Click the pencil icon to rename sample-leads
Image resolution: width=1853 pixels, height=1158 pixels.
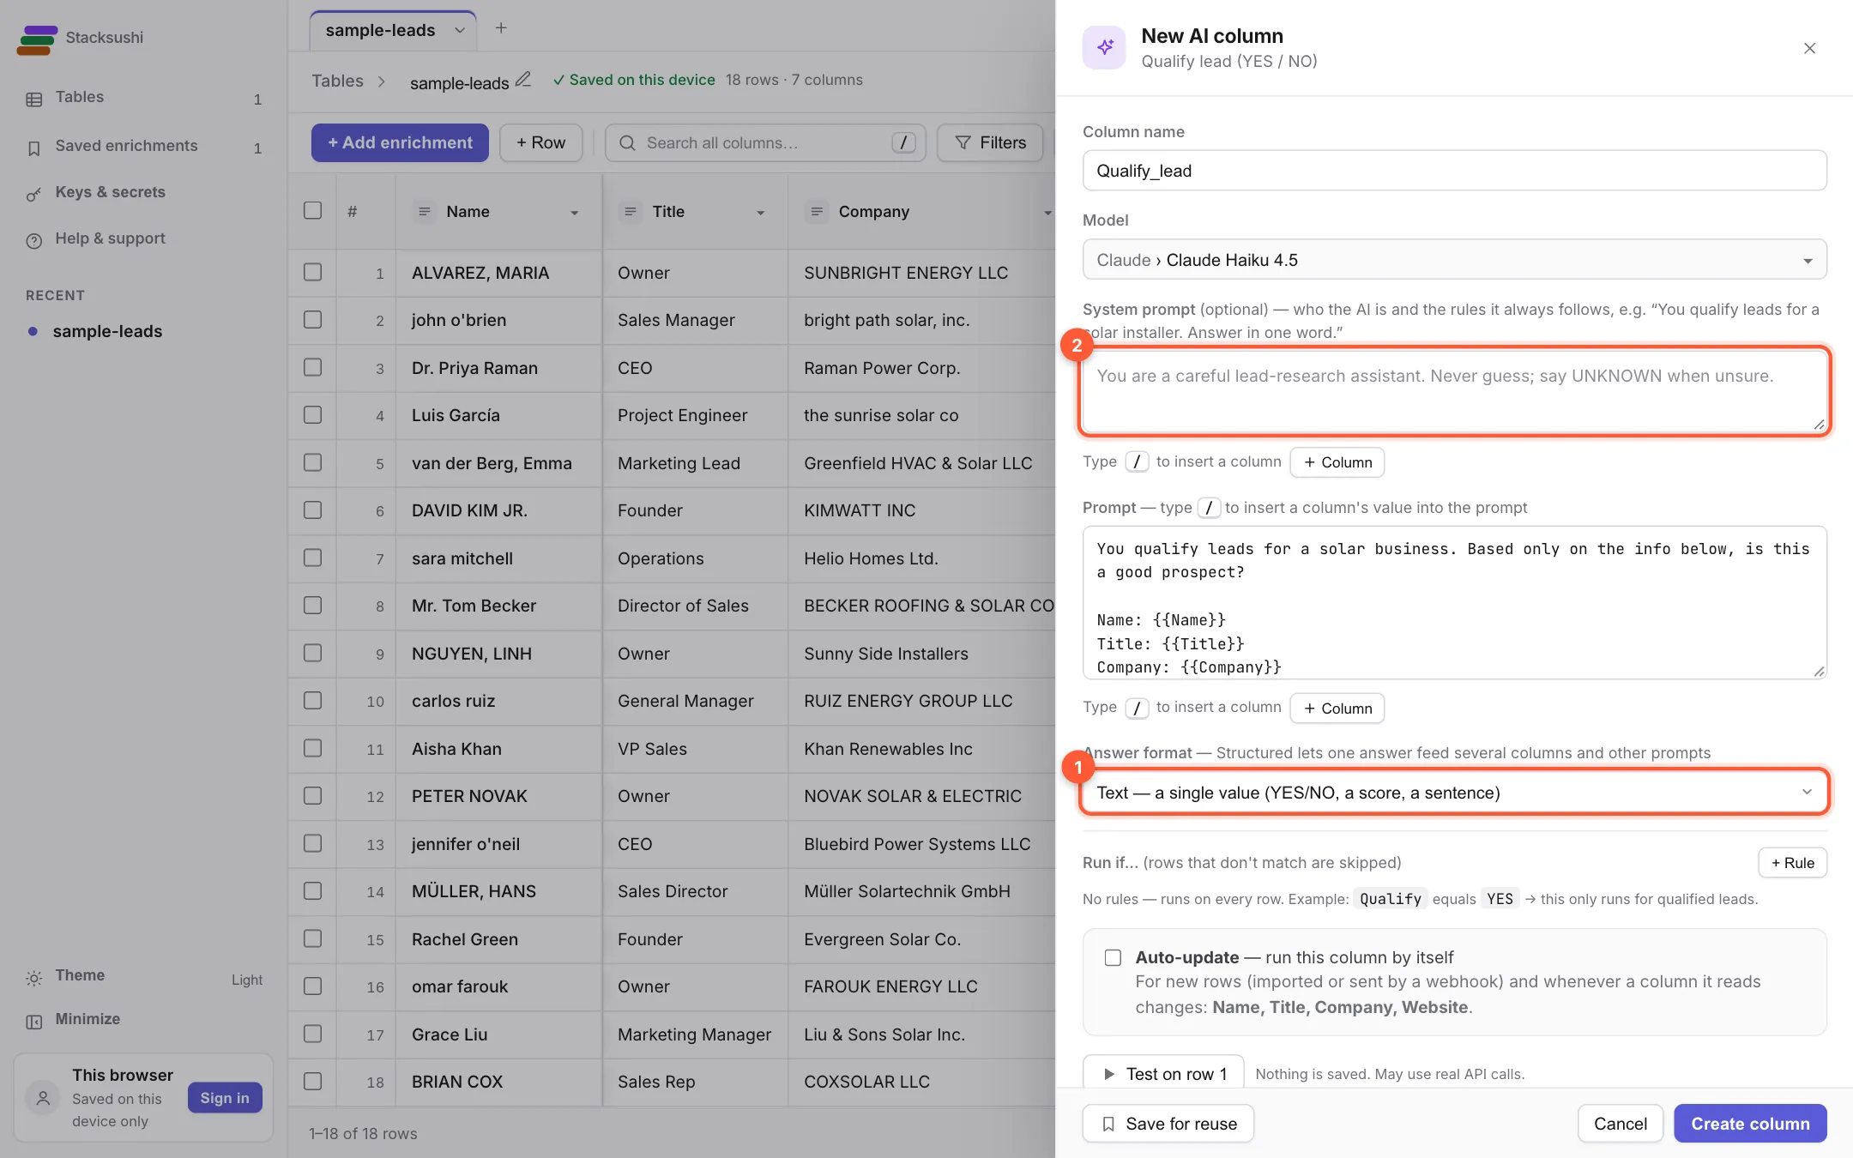[x=523, y=80]
